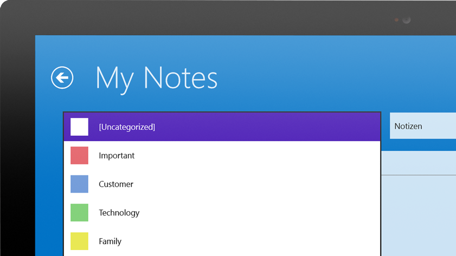Click the small sensor dot beside the camera
Image resolution: width=456 pixels, height=256 pixels.
[397, 20]
